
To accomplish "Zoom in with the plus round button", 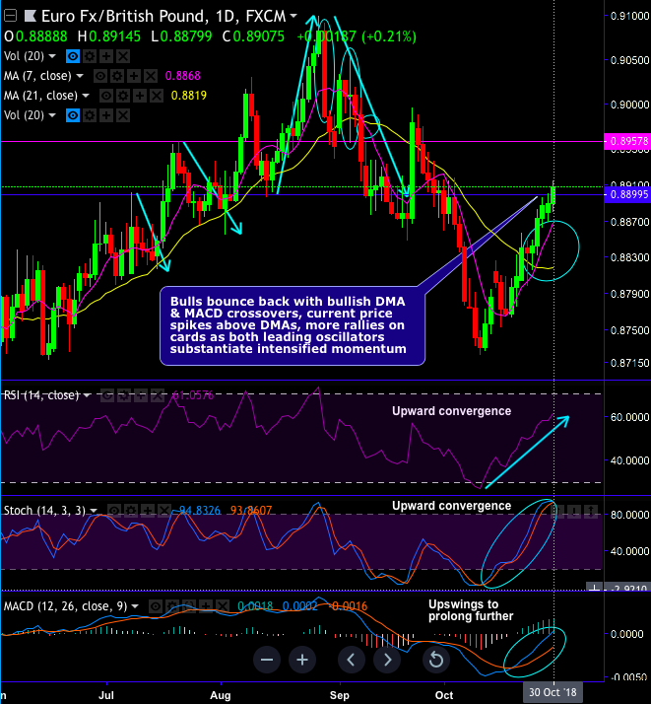I will [x=302, y=660].
